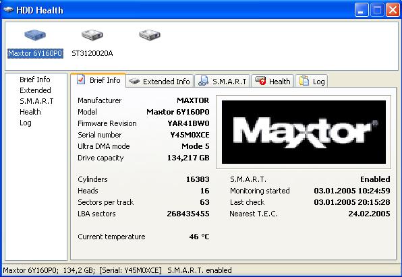Click the hard drive icon on the Extended Info tab
Viewport: 402px width, 277px height.
click(134, 82)
